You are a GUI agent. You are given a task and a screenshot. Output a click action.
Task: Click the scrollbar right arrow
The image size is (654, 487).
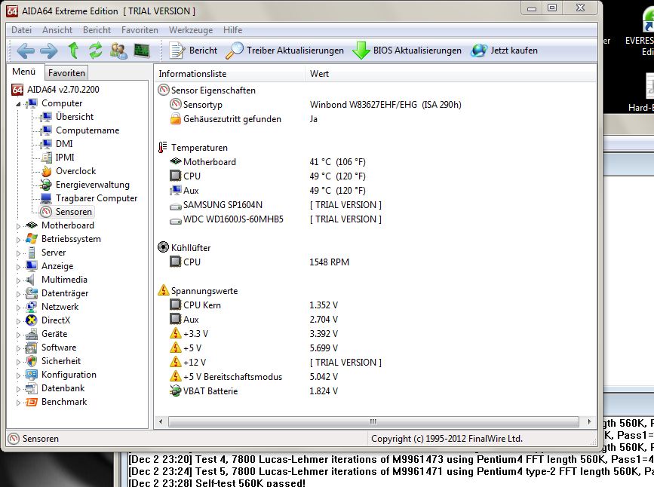coord(589,421)
